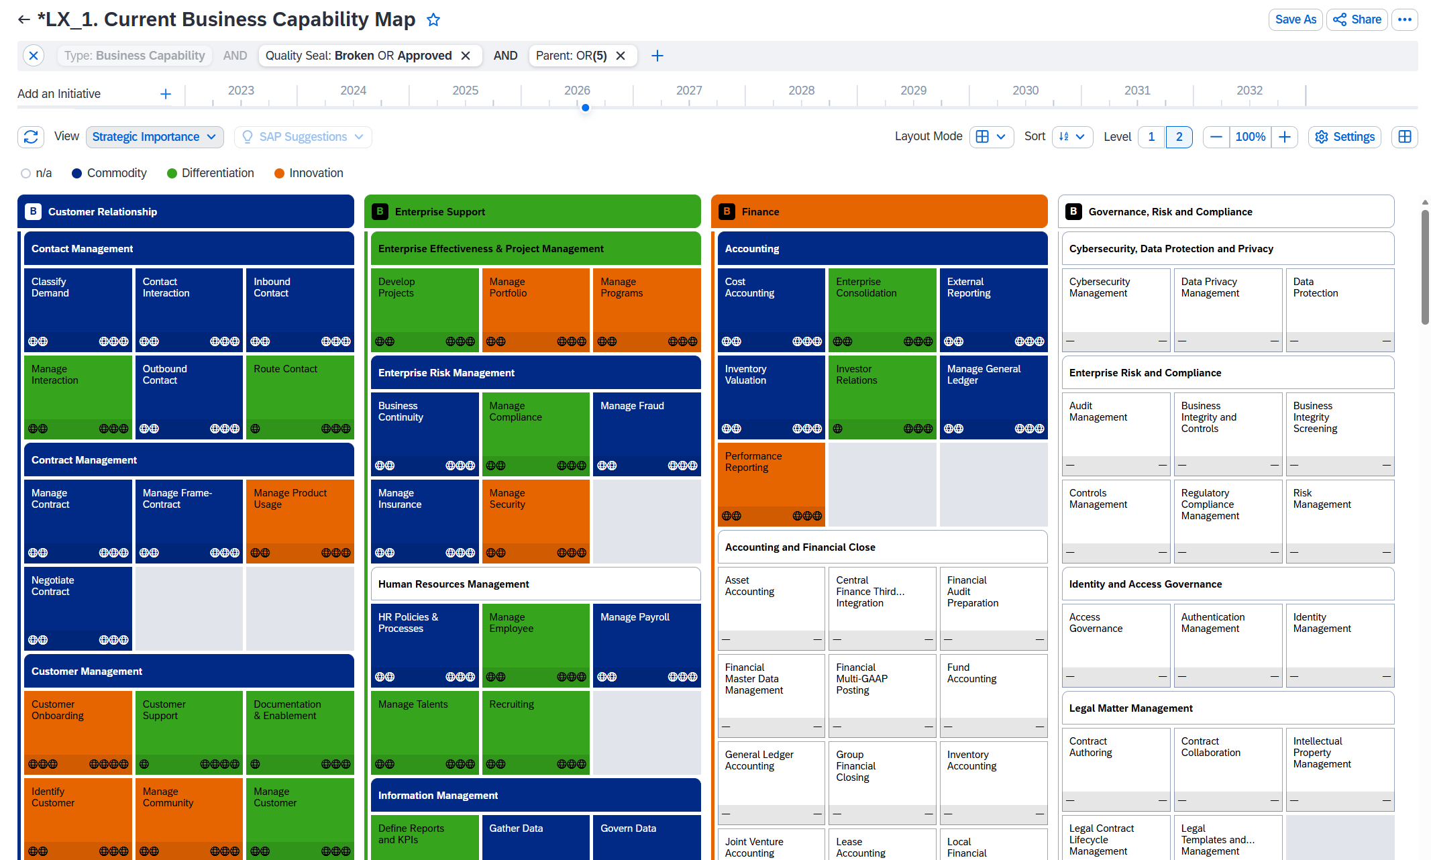Click the blue timeline marker near 2026
Screen dimensions: 1431x860
[x=585, y=107]
